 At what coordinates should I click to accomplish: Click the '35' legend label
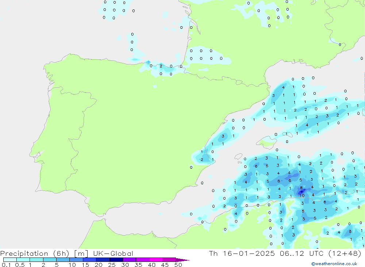[138, 265]
